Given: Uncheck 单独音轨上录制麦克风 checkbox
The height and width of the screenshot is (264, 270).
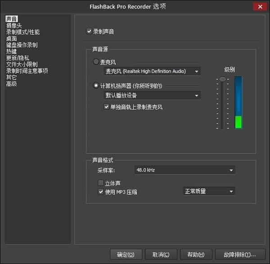Looking at the screenshot, I should click(x=107, y=107).
